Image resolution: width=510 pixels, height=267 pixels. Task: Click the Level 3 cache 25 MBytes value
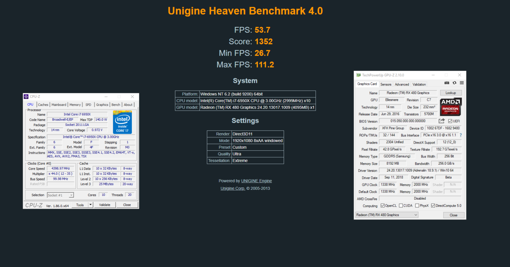coord(106,184)
